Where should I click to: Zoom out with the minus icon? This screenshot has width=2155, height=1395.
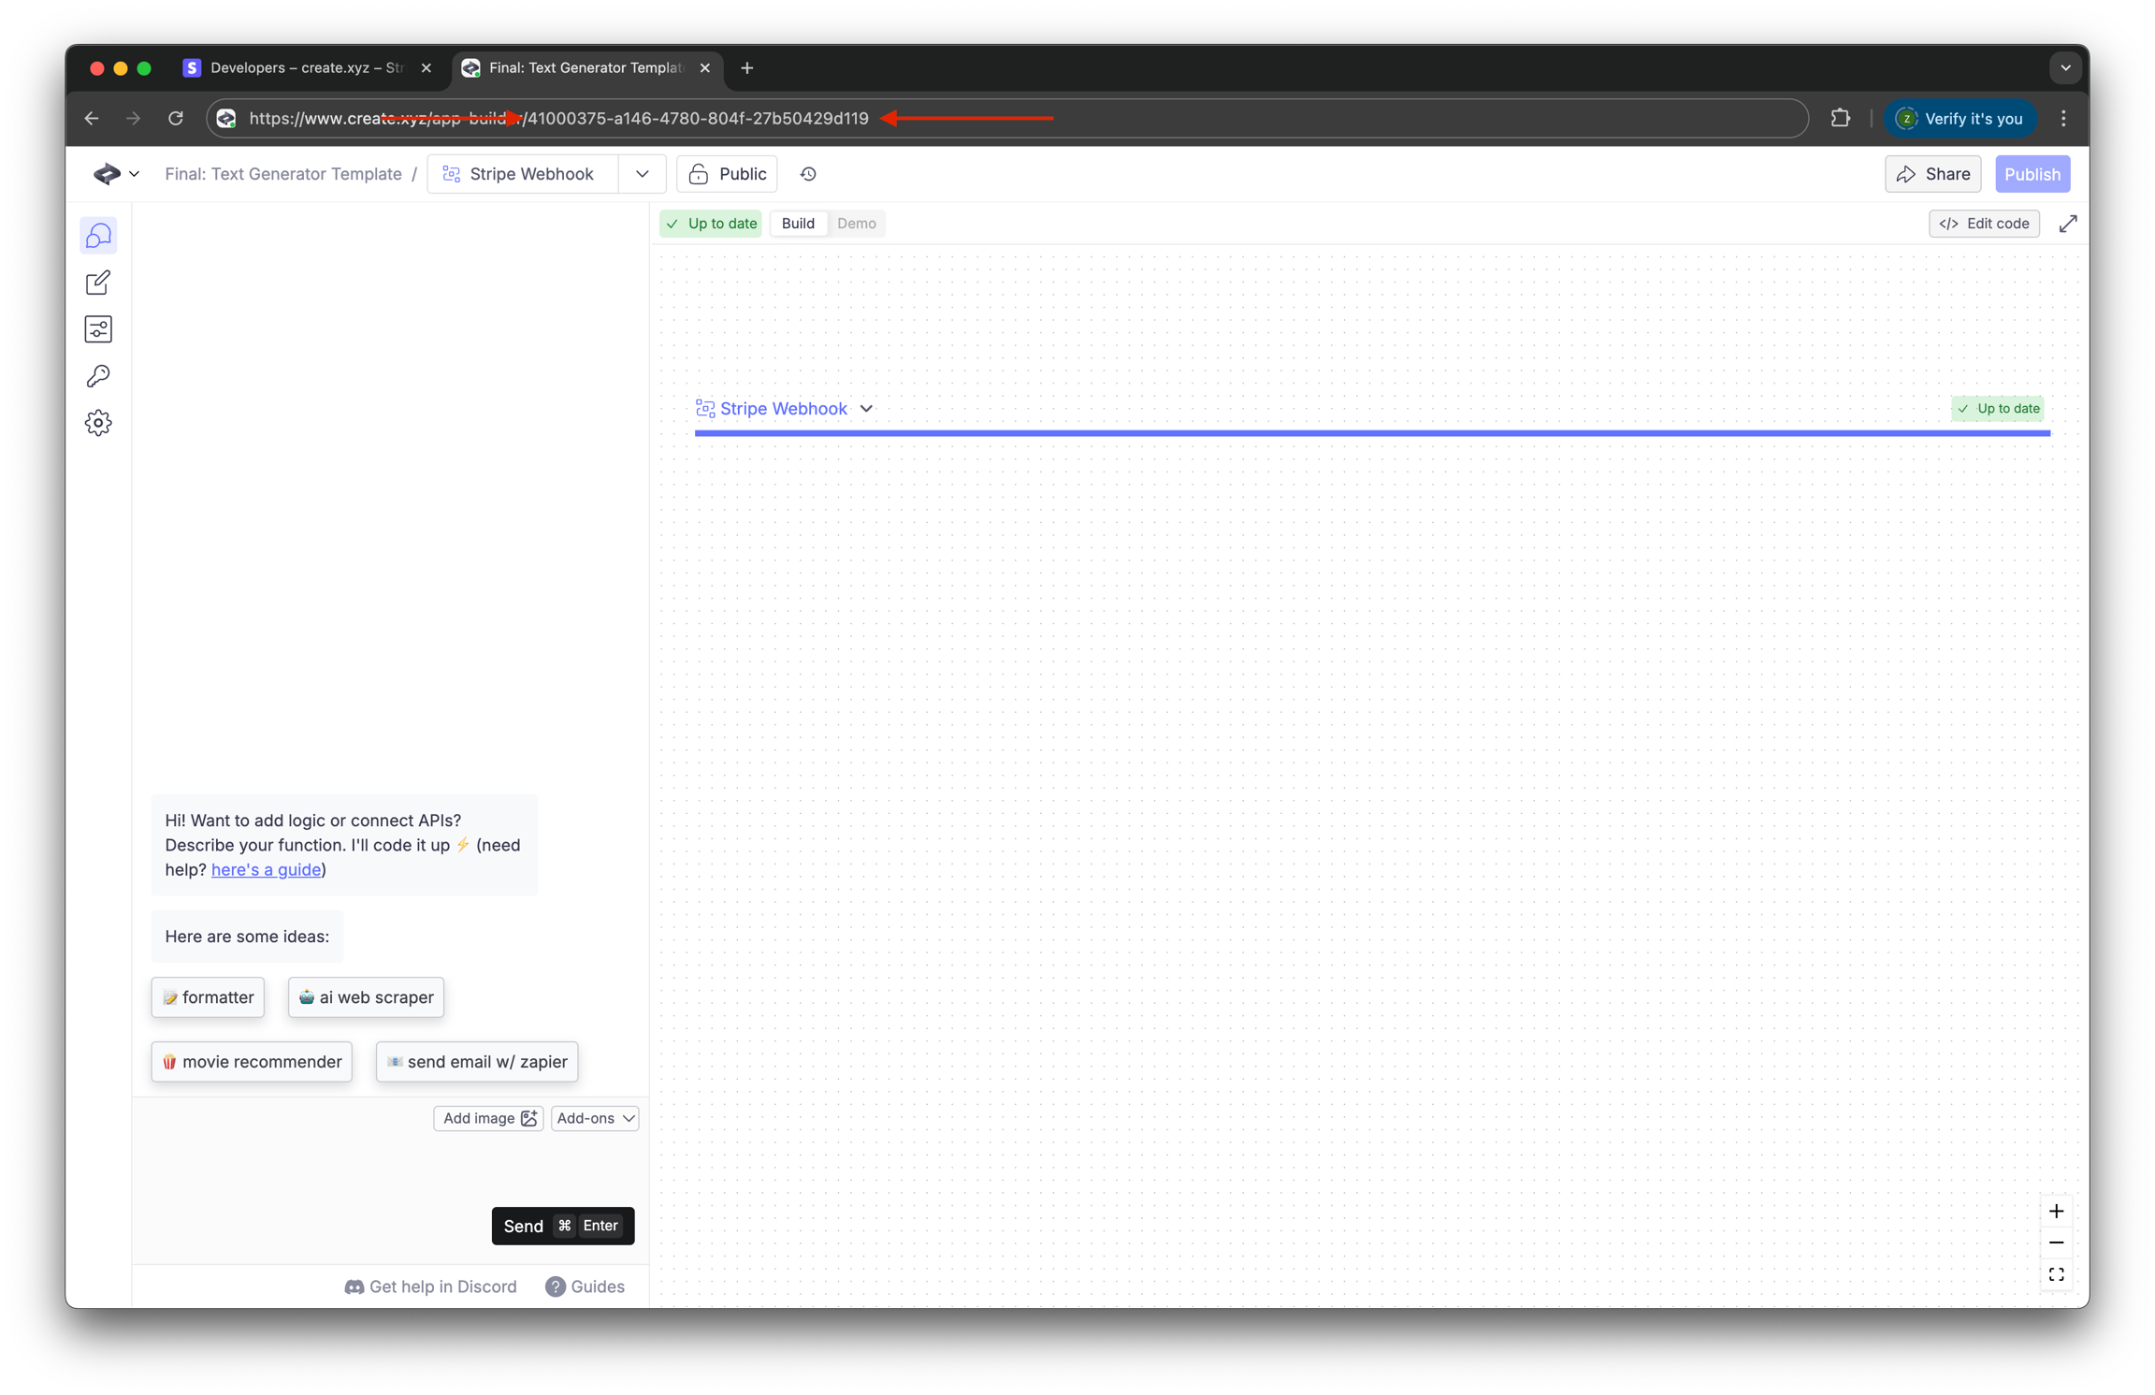point(2056,1243)
